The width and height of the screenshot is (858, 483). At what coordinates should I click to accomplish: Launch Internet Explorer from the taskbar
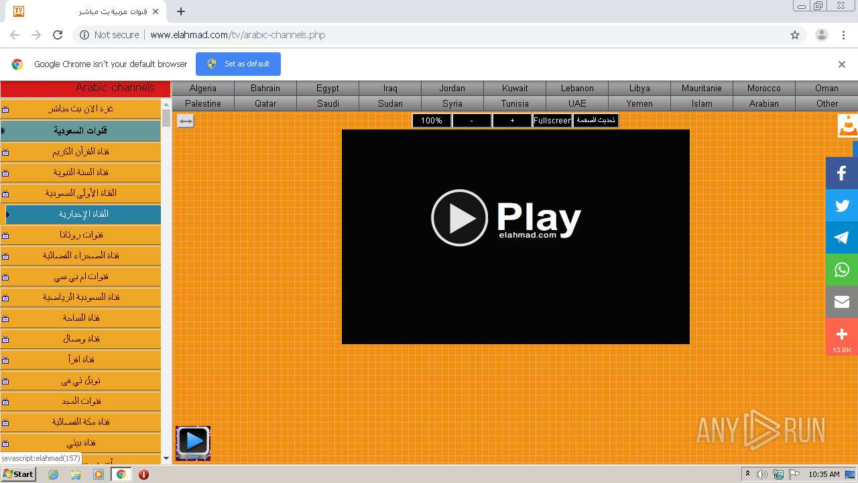coord(54,474)
